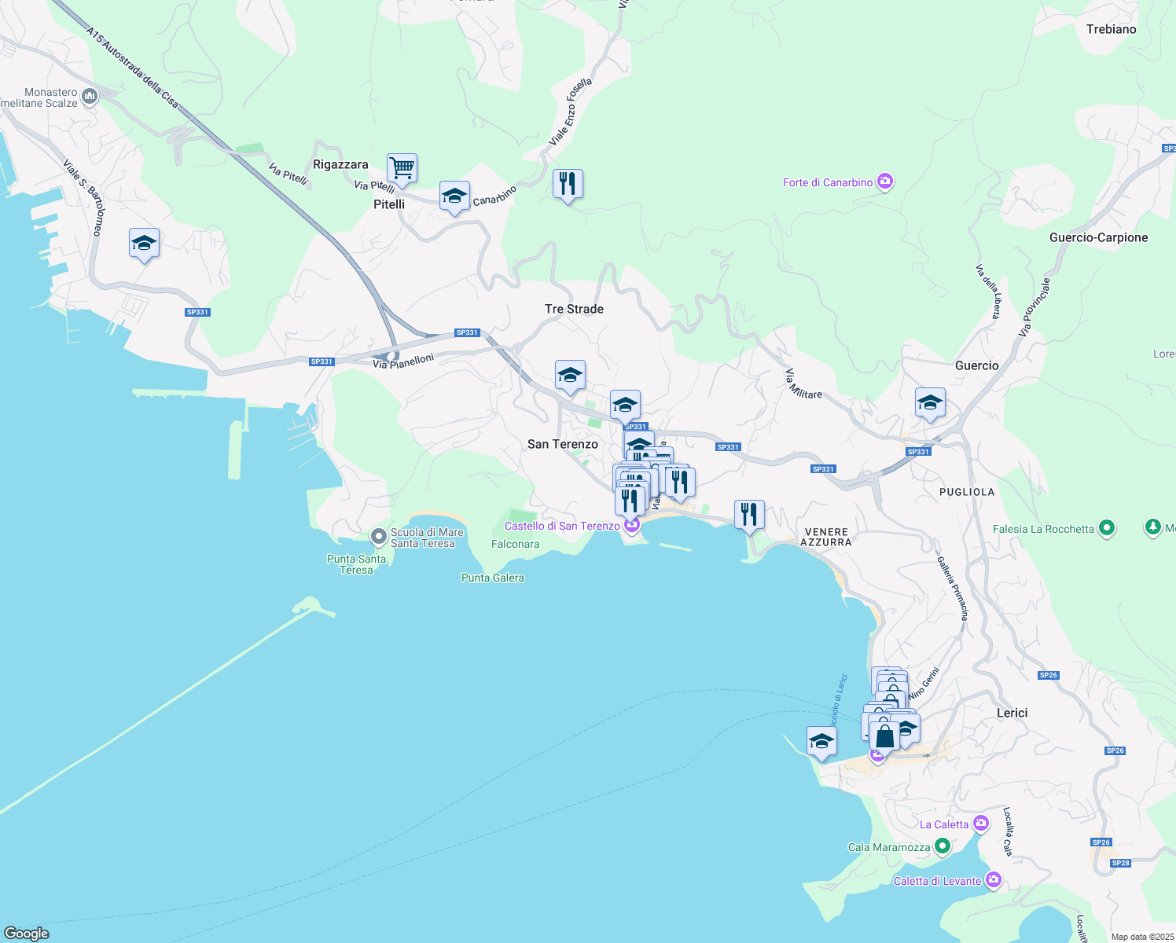1176x943 pixels.
Task: Click the Via Militare road label
Action: point(803,383)
